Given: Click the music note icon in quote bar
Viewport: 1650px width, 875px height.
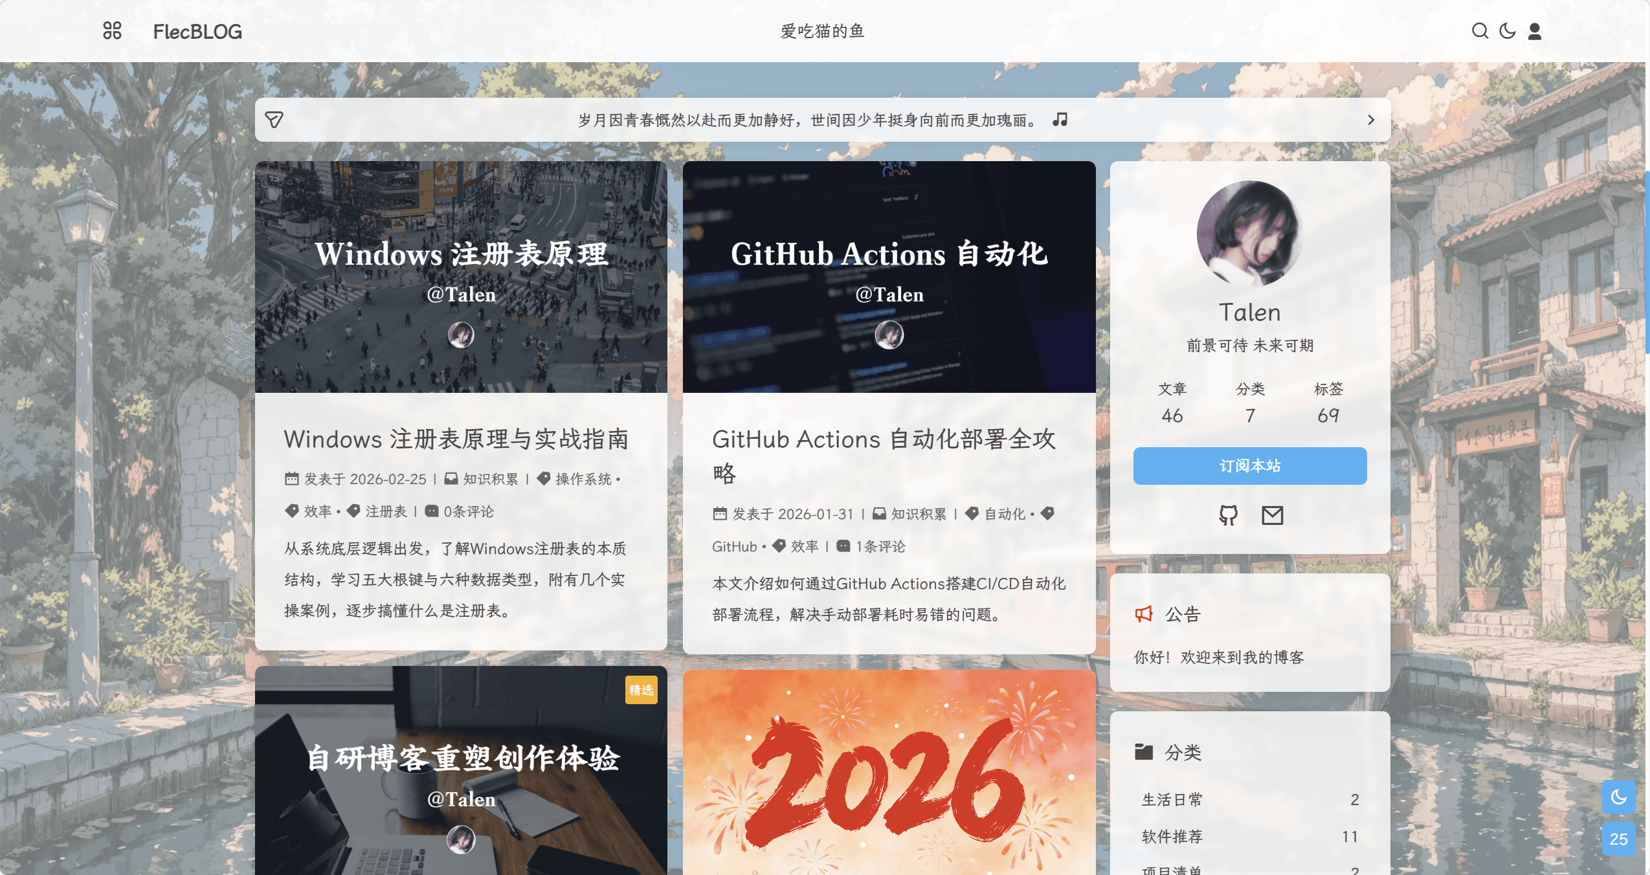Looking at the screenshot, I should (1060, 120).
